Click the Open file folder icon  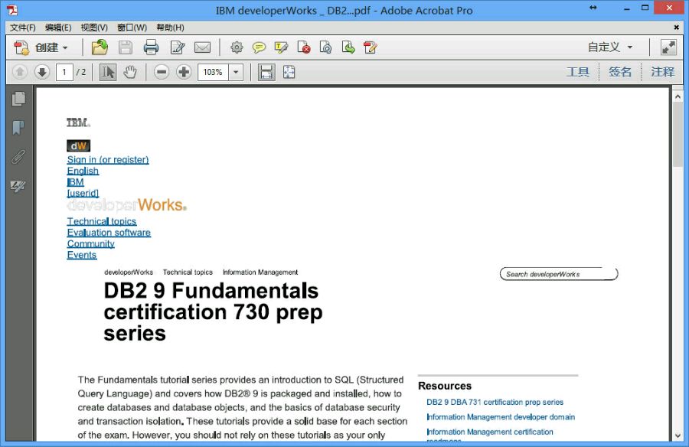point(100,47)
